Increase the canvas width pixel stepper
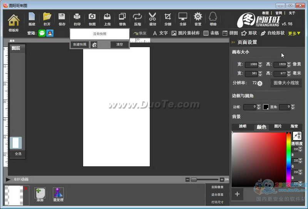308x209 pixels. point(260,63)
